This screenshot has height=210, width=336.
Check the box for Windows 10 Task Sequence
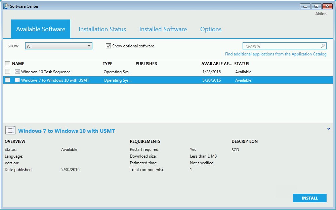click(x=7, y=72)
